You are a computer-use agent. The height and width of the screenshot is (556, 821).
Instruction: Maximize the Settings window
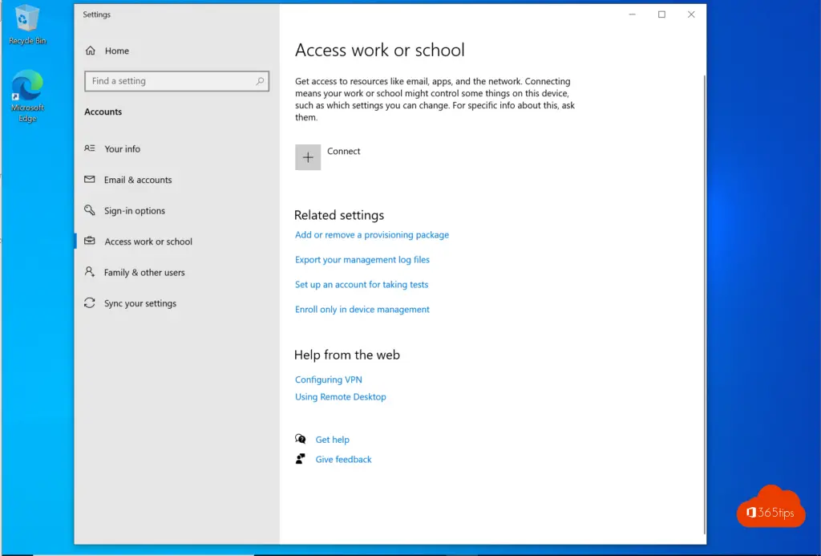(661, 14)
